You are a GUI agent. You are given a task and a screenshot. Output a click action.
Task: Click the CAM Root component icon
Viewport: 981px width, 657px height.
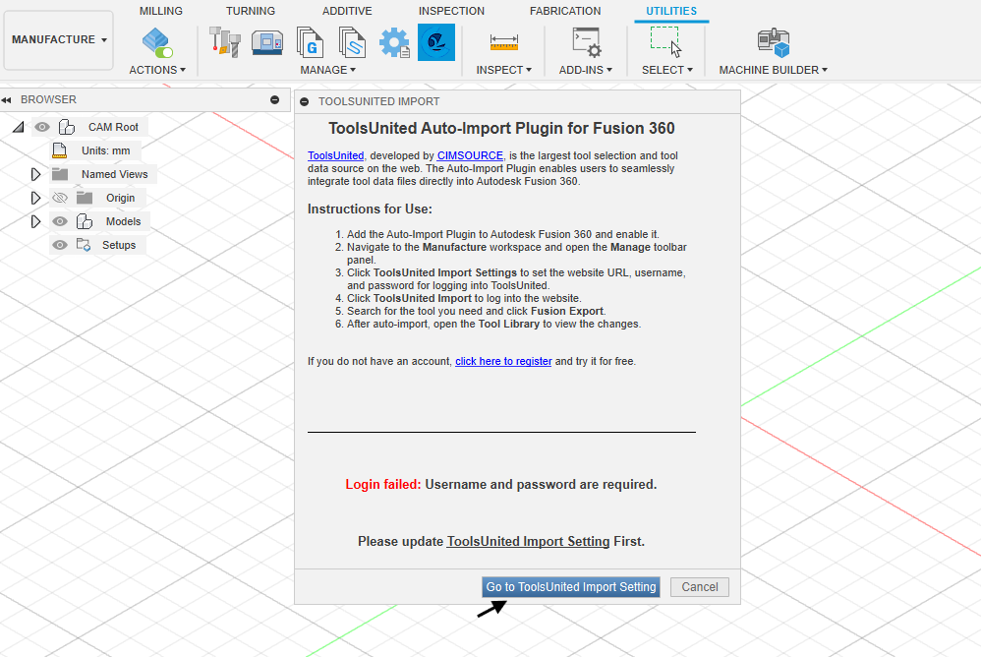click(x=66, y=127)
